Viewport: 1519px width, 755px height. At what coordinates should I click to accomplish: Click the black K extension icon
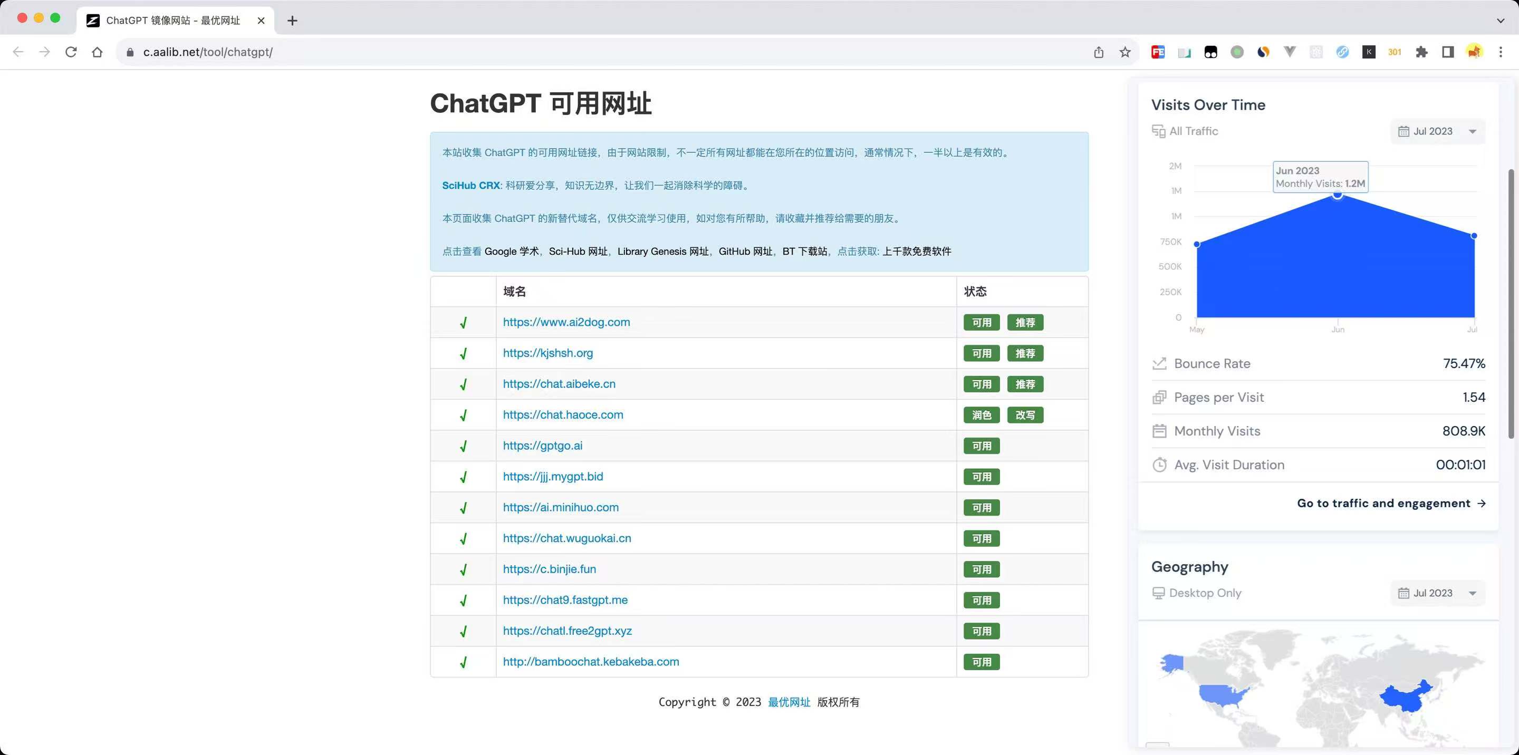click(1369, 52)
